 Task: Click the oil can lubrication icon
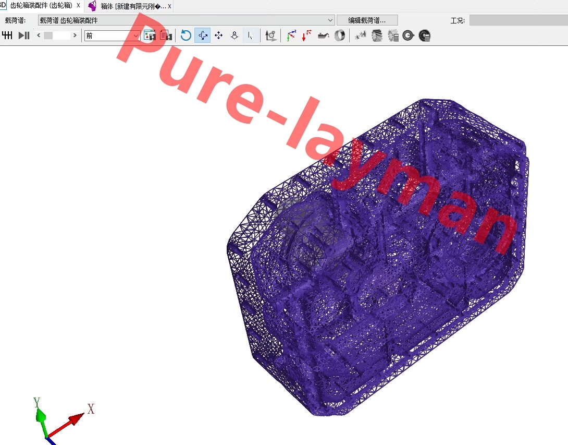tap(324, 35)
